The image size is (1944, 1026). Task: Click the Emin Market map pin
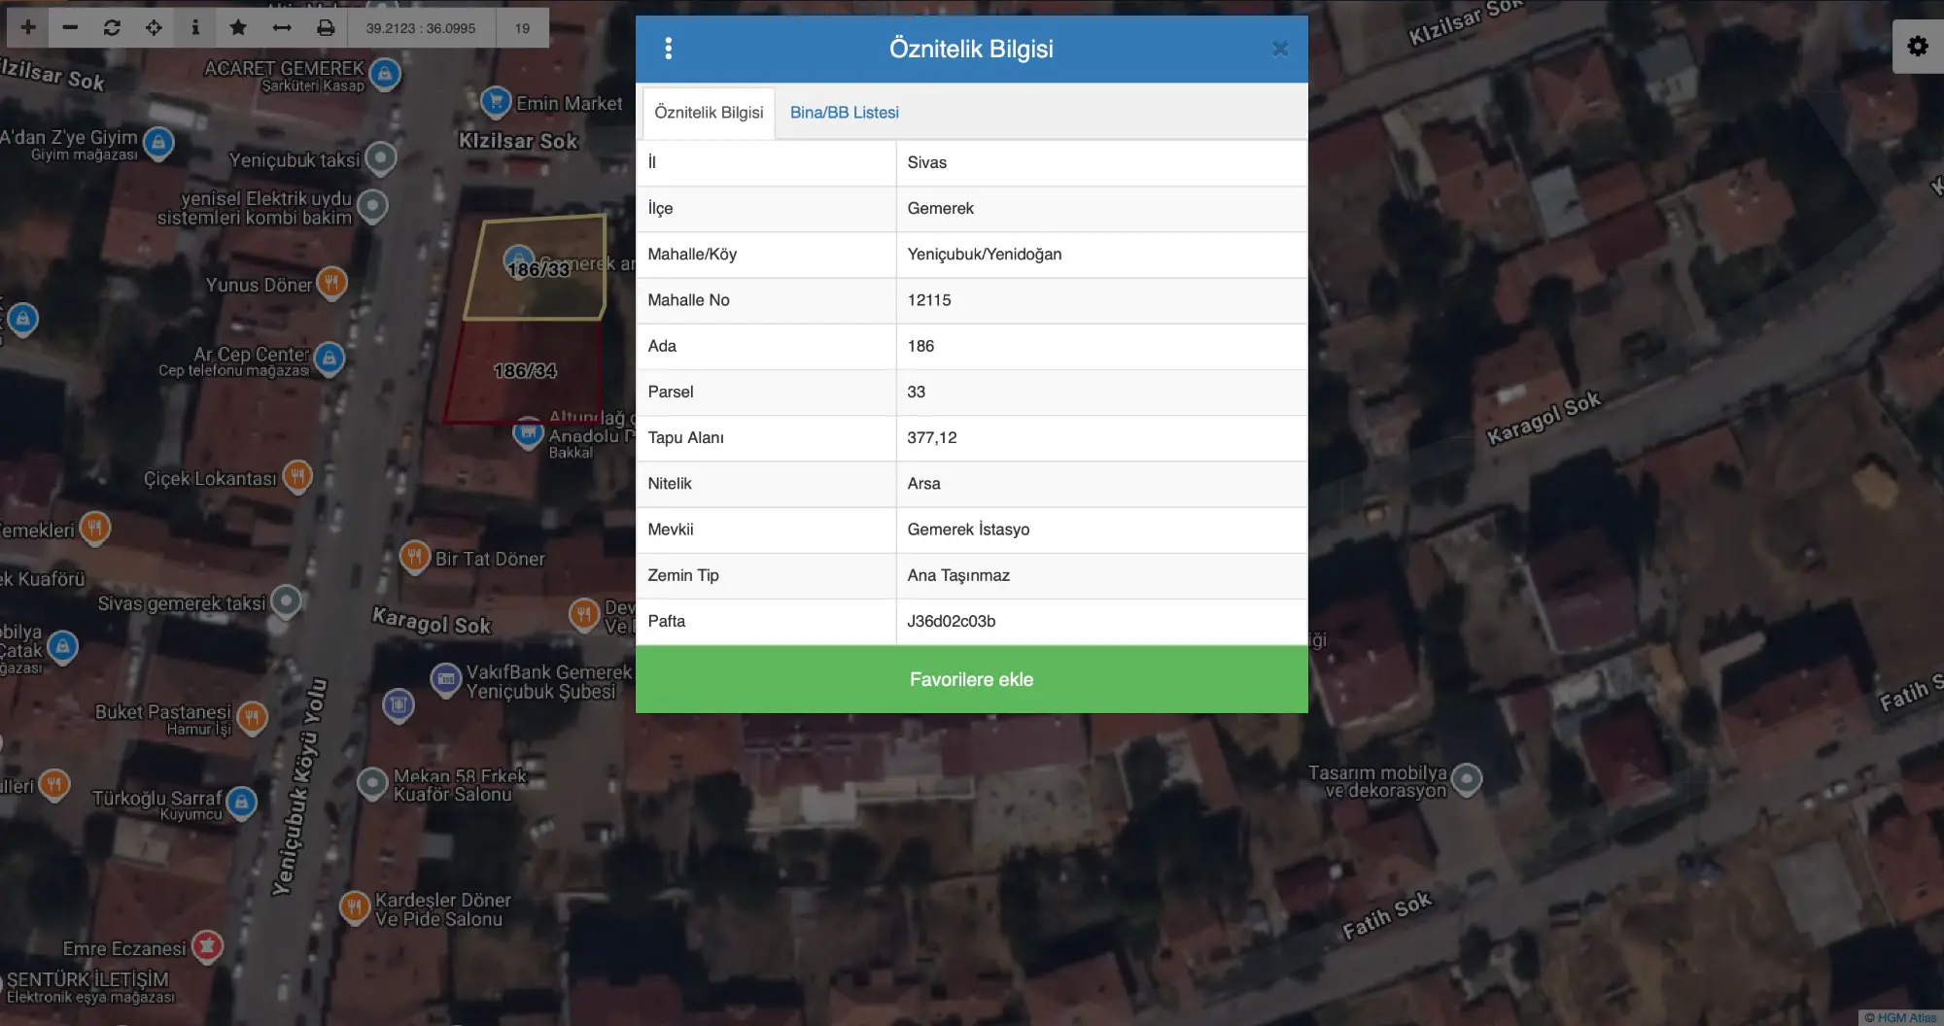coord(496,101)
